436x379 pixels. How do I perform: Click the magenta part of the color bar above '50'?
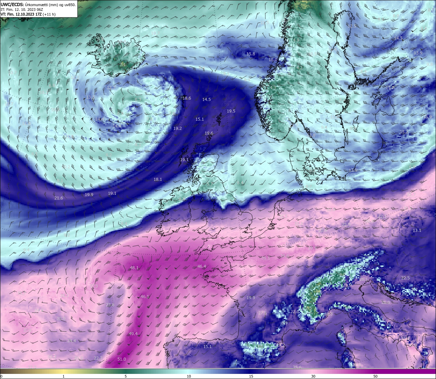[x=375, y=371]
